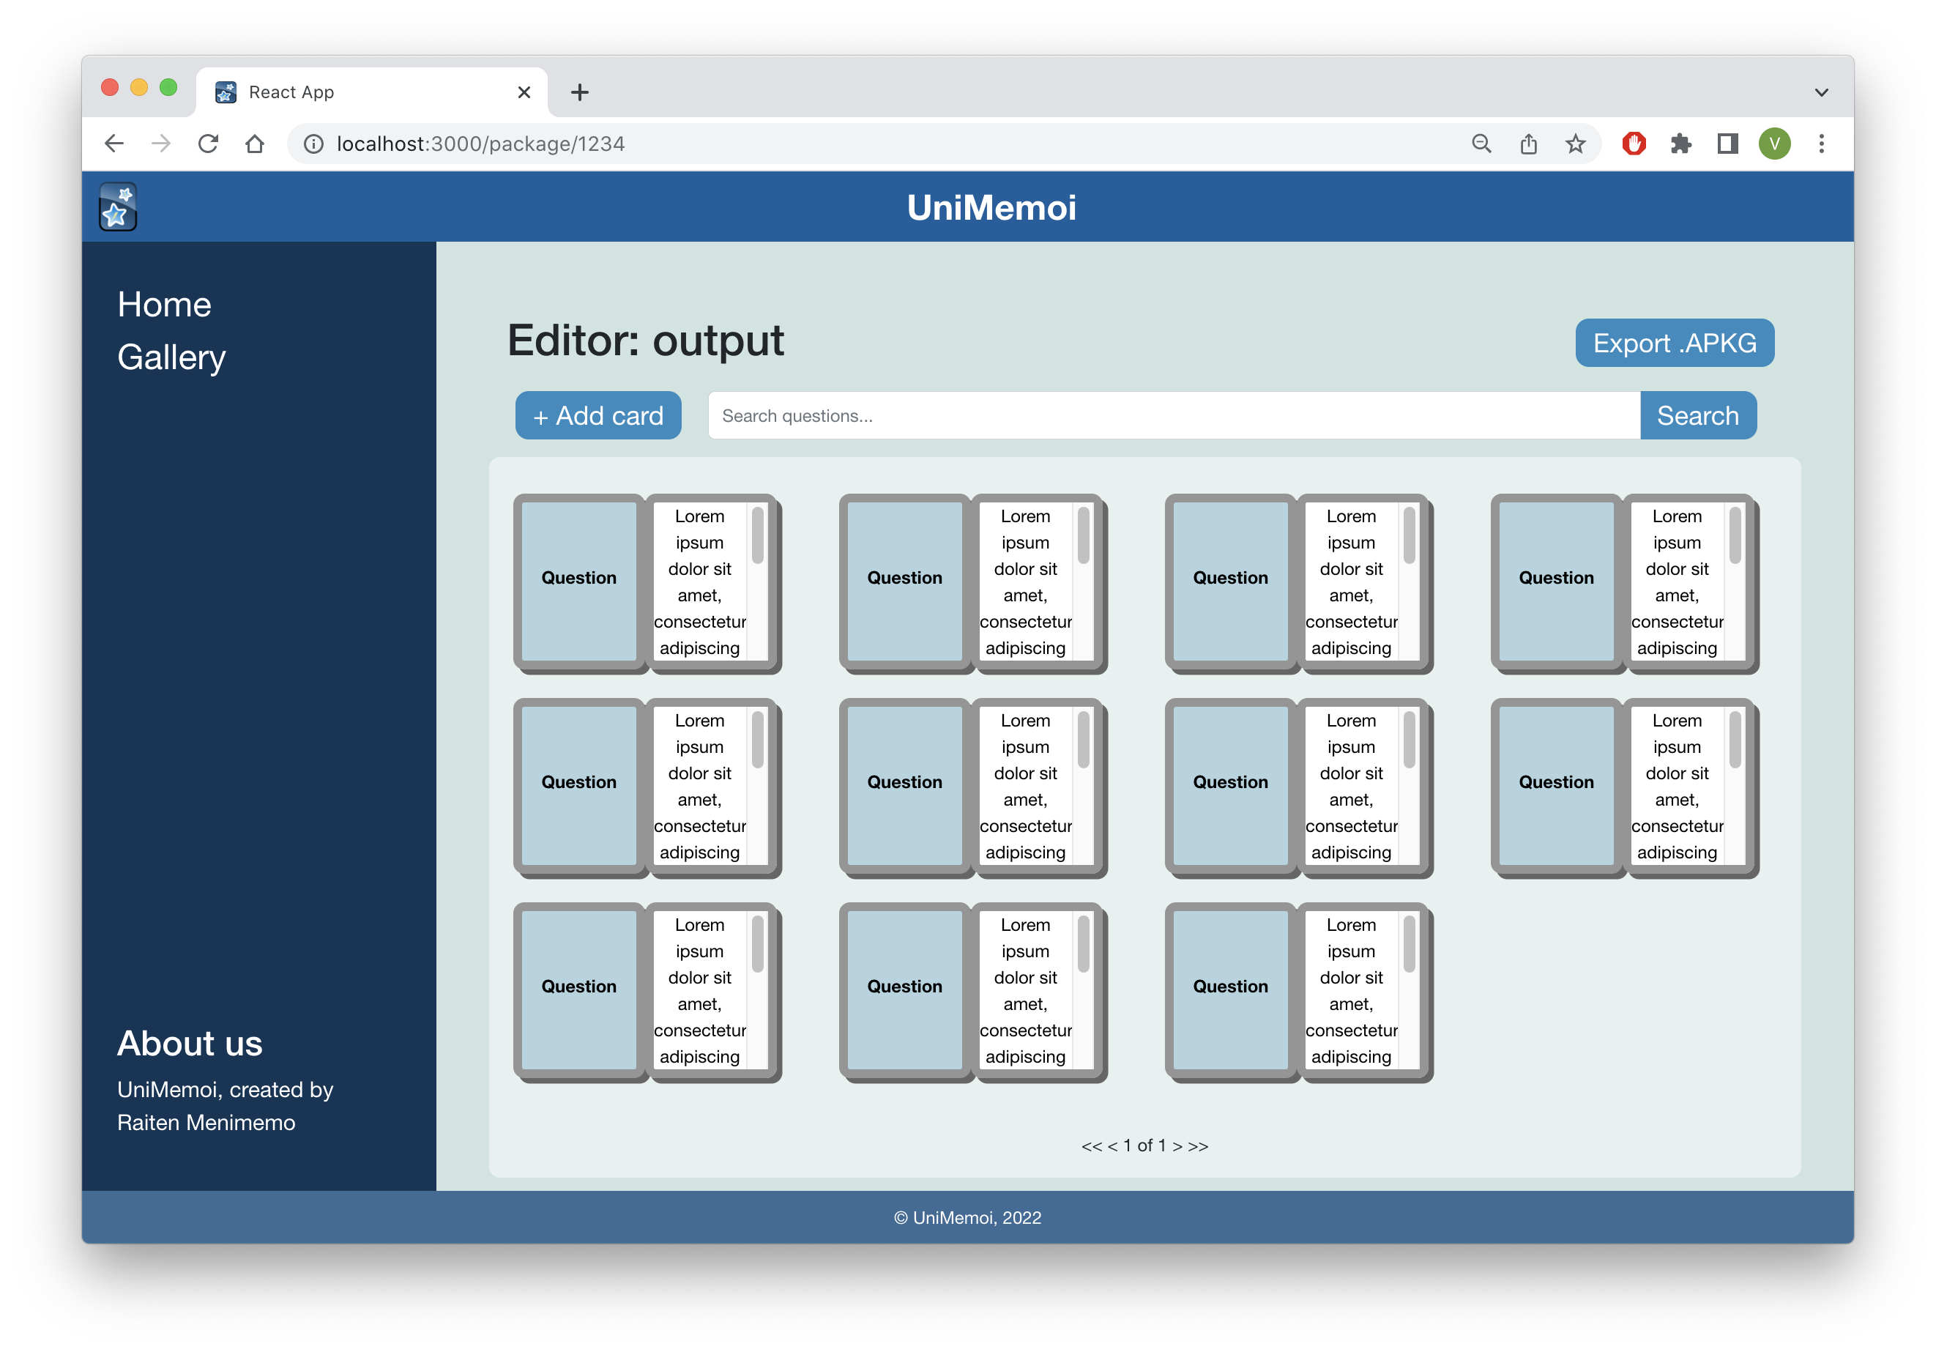Click the + Add card button
This screenshot has height=1352, width=1936.
click(x=597, y=416)
